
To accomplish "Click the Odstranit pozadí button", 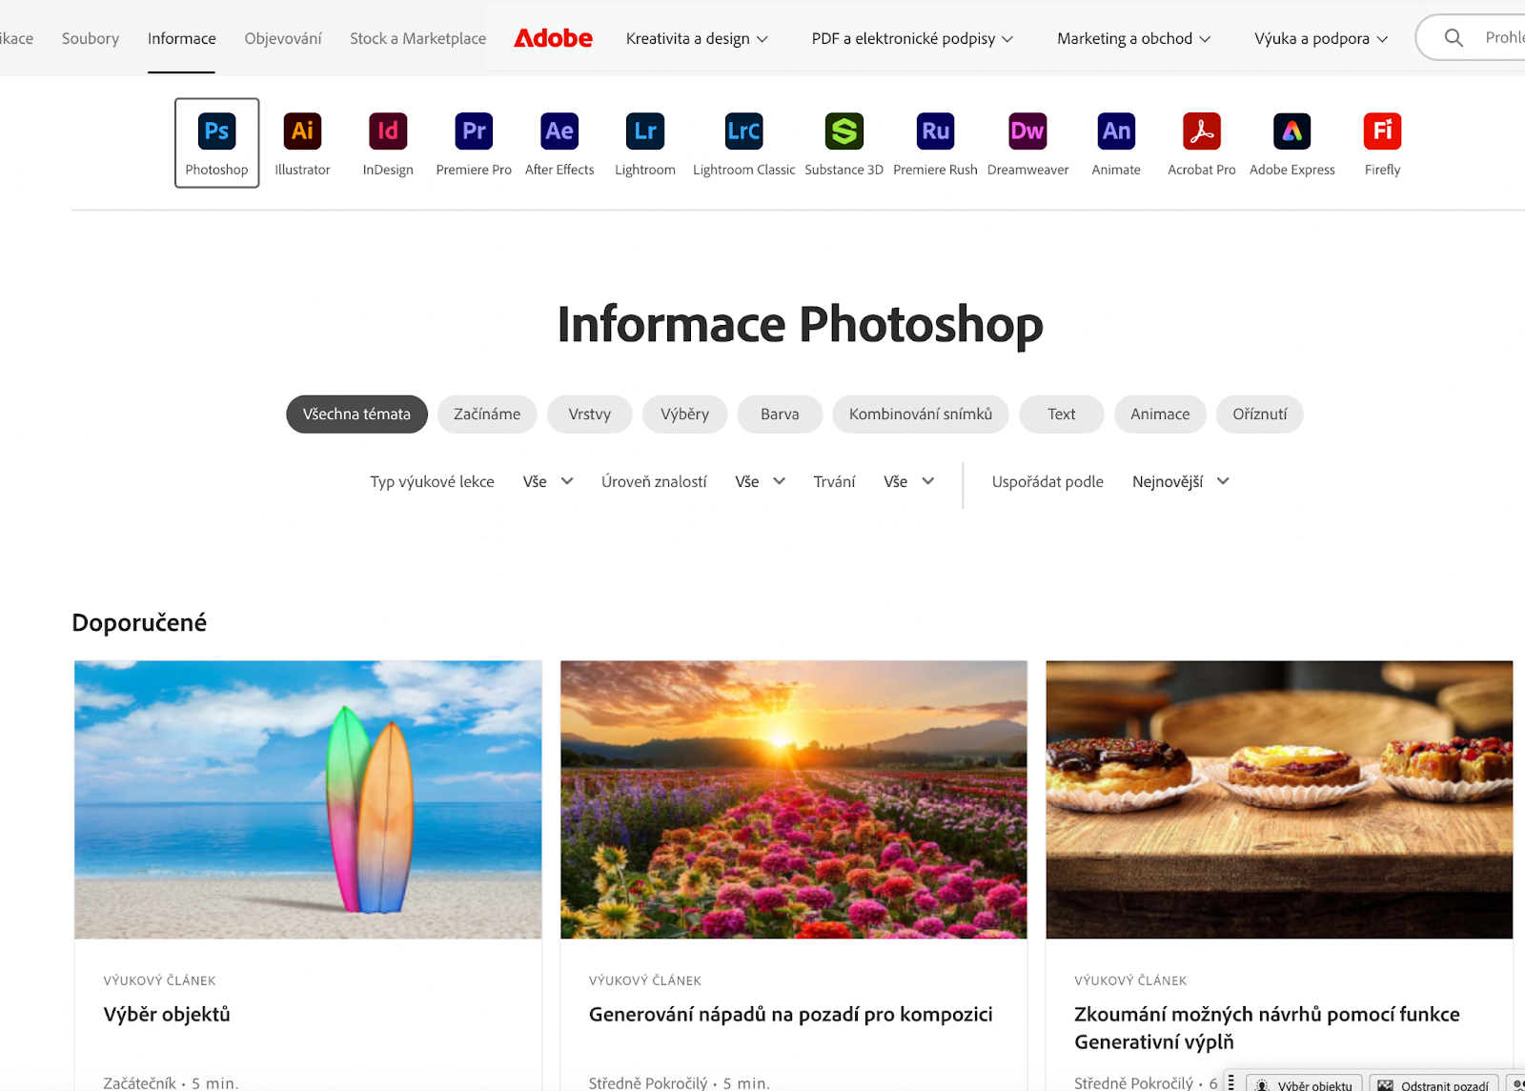I will coord(1434,1085).
